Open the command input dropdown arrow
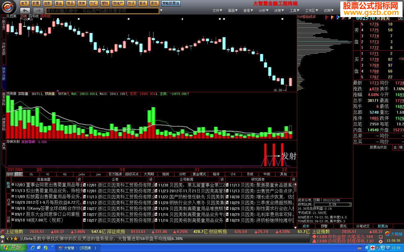Screen dimensions: 404x252 [161, 11]
